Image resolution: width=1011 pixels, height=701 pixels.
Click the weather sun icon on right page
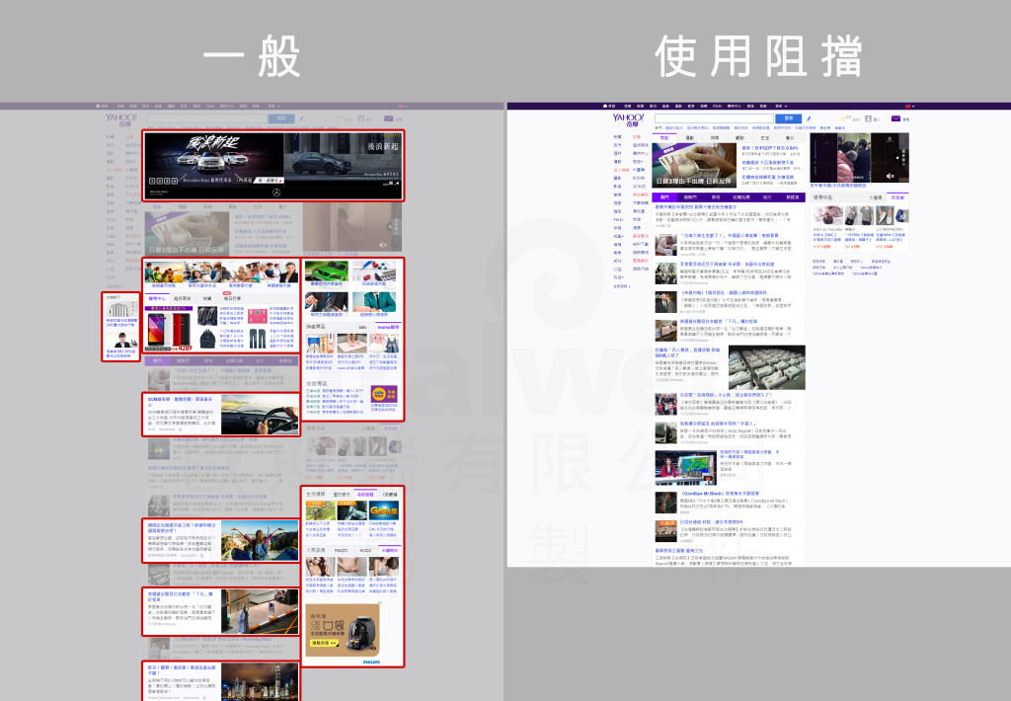pos(842,118)
